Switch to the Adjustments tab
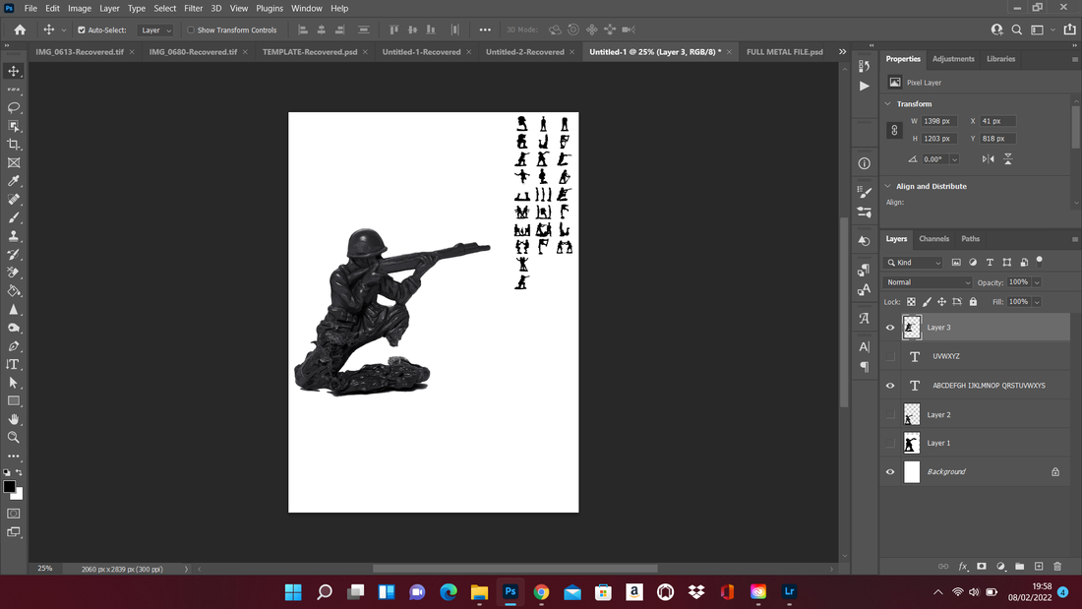The width and height of the screenshot is (1082, 609). [953, 59]
